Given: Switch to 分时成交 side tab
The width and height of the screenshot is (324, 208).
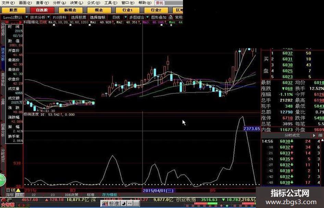Looking at the screenshot, I should point(3,155).
